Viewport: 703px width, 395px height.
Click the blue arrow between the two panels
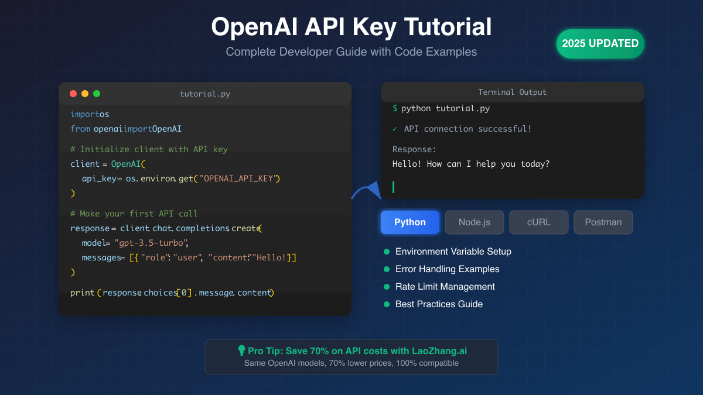[366, 190]
